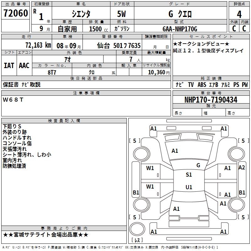Click the 注意事項欄 section header
The width and height of the screenshot is (251, 251).
86,93
